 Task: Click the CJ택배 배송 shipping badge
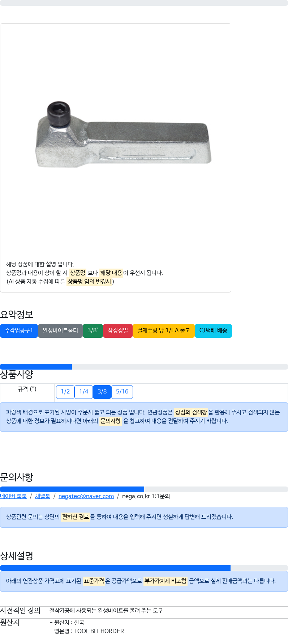[x=213, y=330]
